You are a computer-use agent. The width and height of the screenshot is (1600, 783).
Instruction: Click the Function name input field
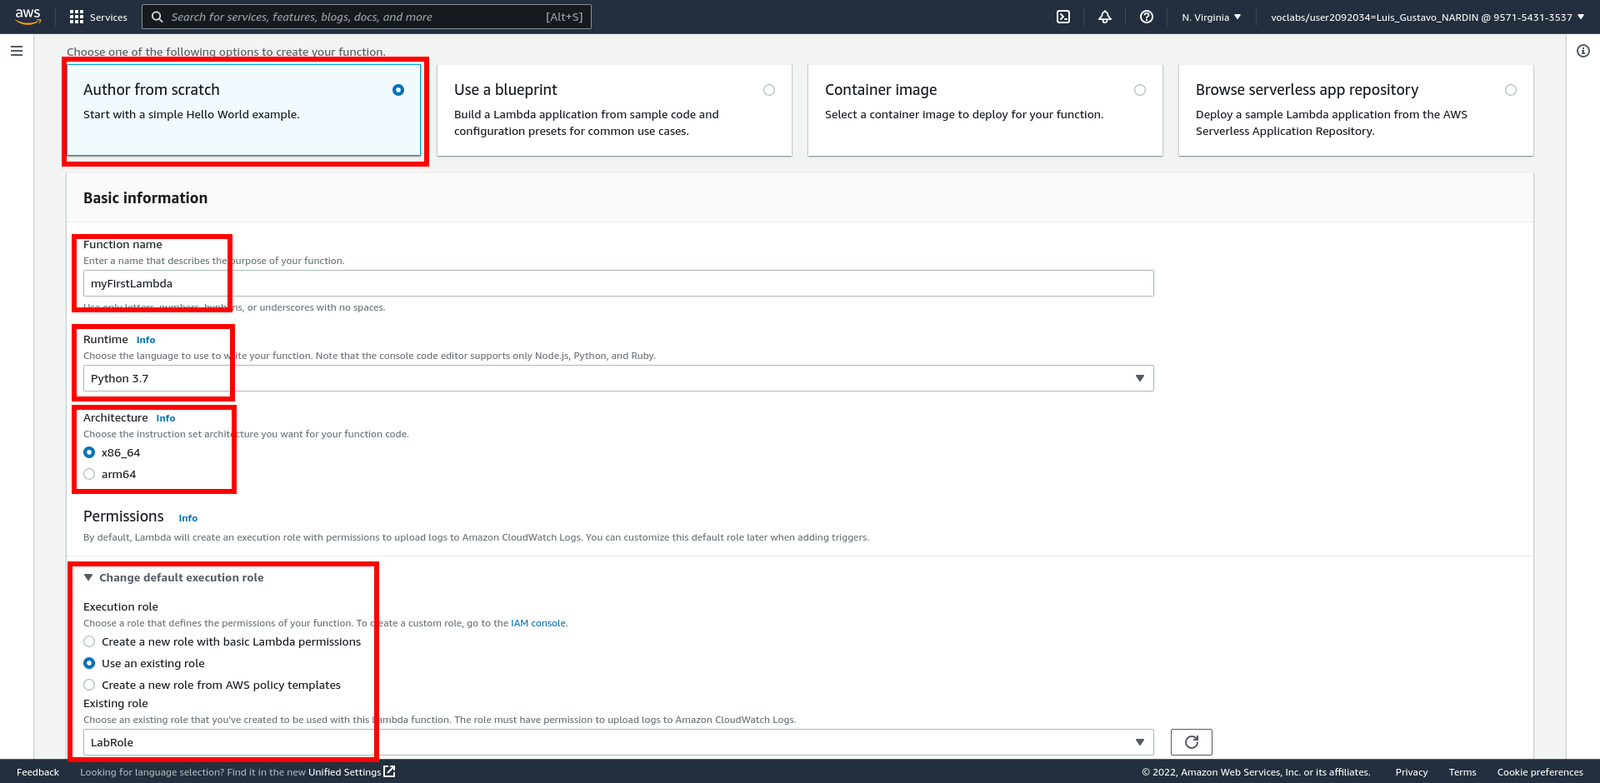617,283
